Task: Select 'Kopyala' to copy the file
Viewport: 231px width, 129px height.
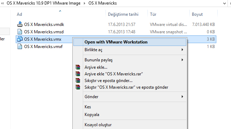Action: [130, 115]
